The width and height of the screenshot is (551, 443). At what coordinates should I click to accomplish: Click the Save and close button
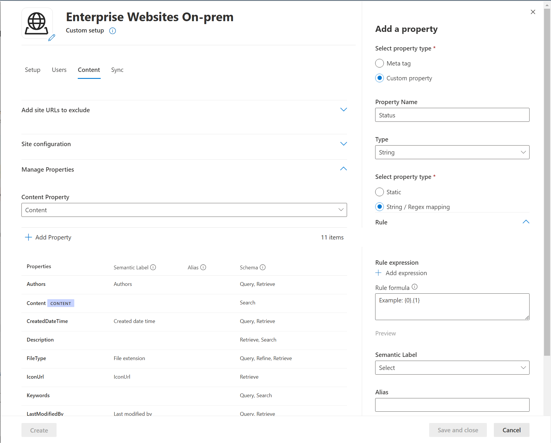pos(458,430)
